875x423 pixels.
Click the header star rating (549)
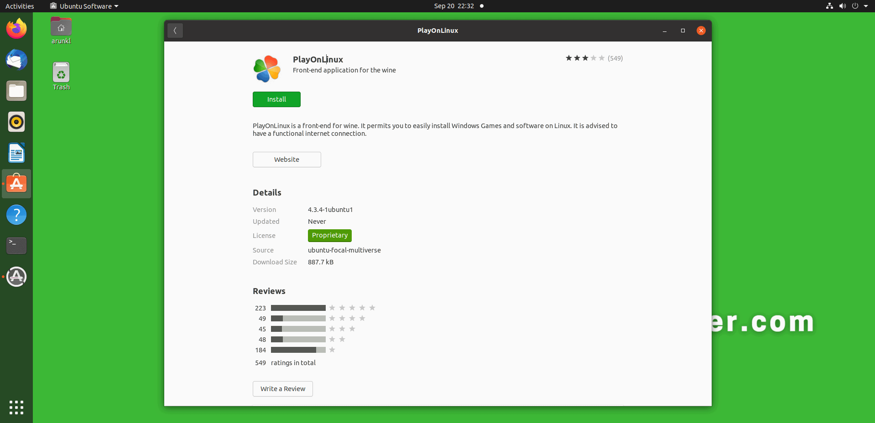(x=594, y=58)
